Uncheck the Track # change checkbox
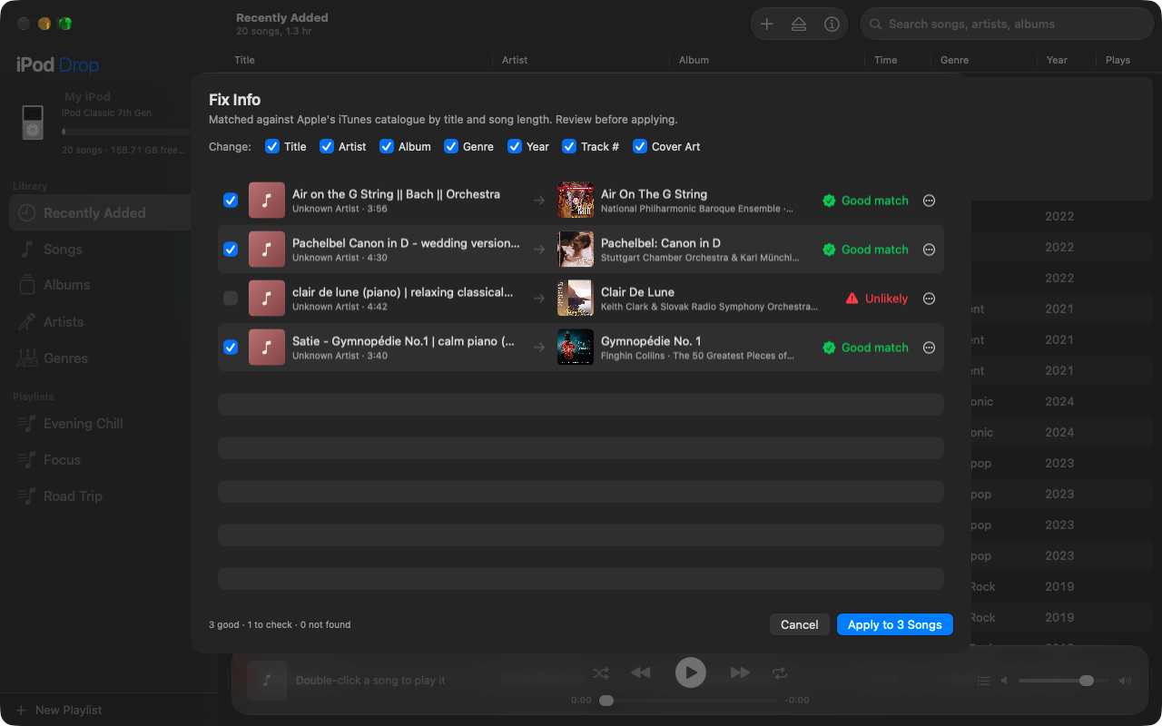Screen dimensions: 1162x726 tap(569, 146)
